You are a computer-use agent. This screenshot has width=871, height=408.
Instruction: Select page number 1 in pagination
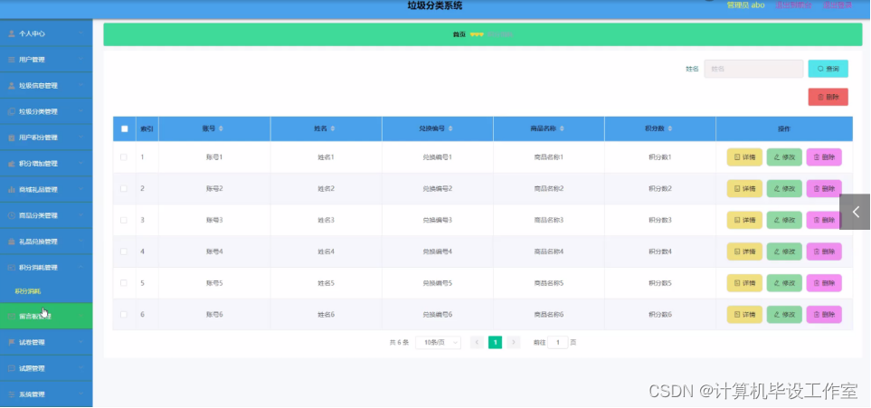click(495, 343)
